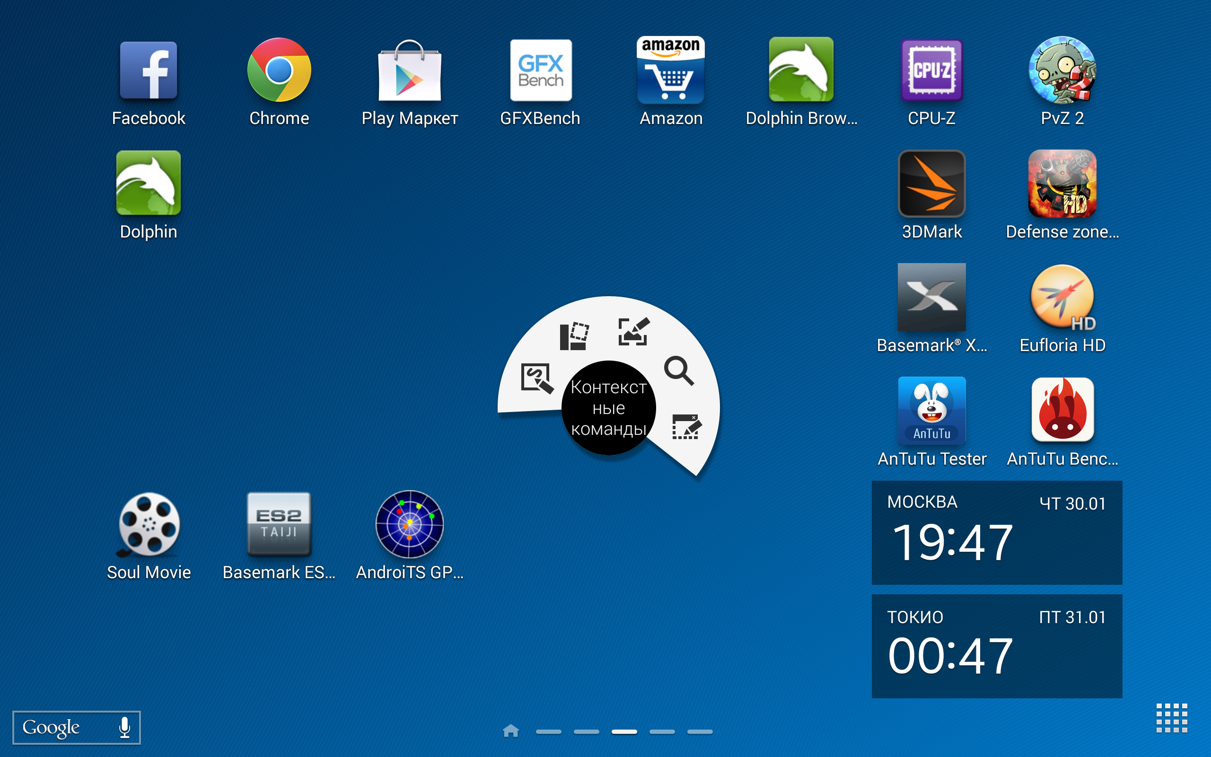This screenshot has width=1211, height=757.
Task: Select Action Memo icon in Air Command
Action: (537, 378)
